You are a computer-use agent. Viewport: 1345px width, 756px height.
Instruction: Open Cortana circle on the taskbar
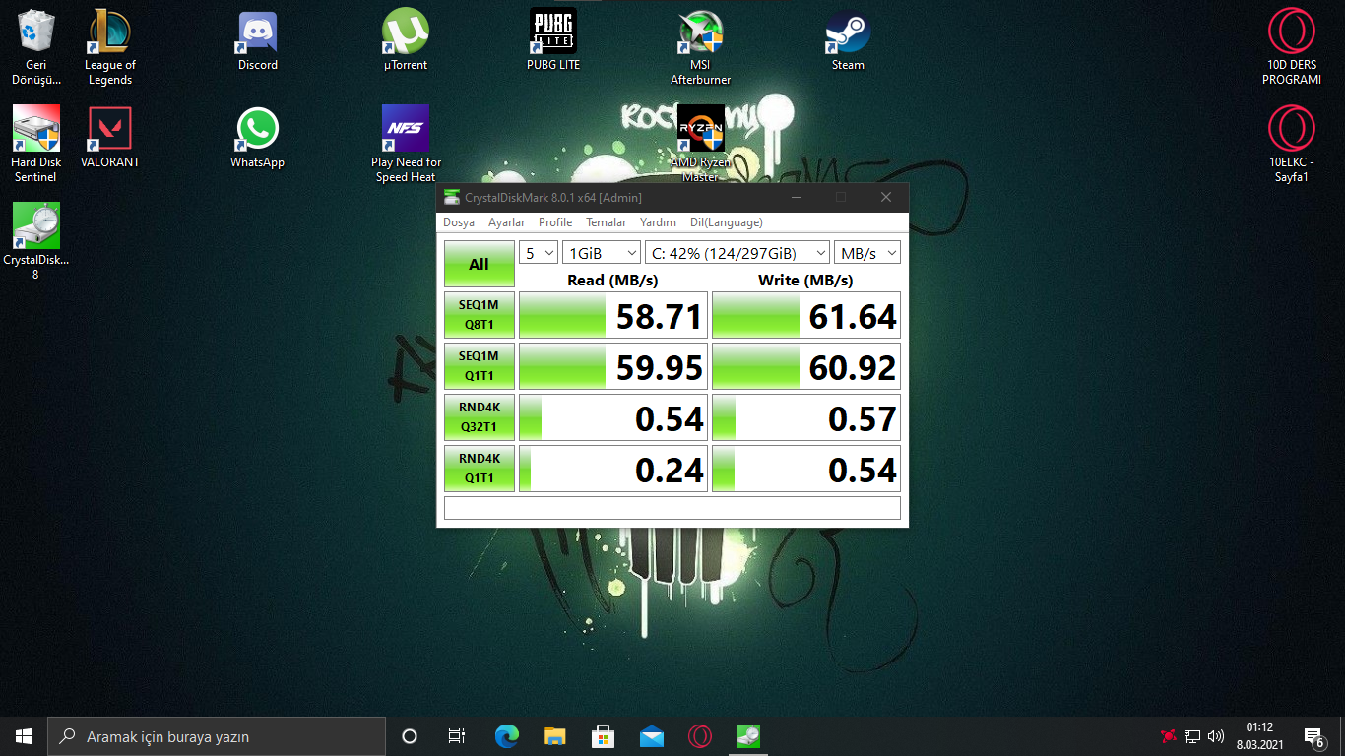pos(410,736)
